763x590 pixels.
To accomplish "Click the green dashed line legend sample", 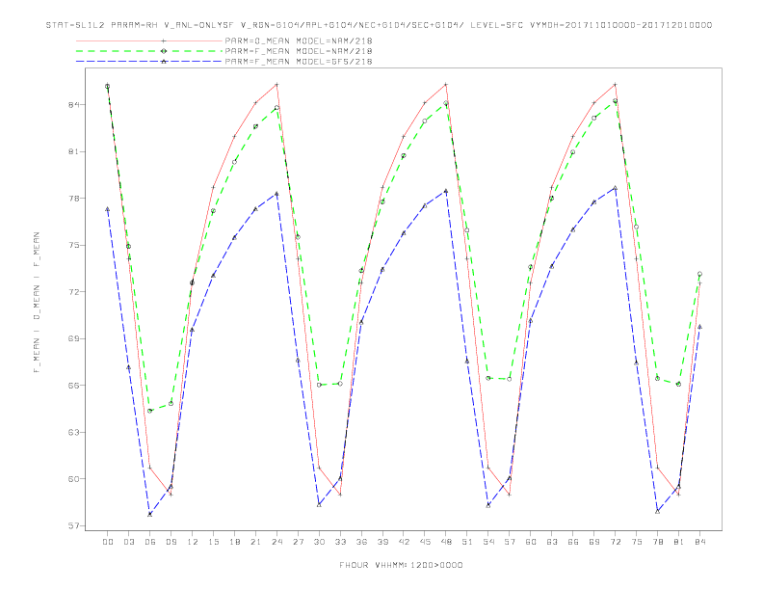I will pos(149,51).
